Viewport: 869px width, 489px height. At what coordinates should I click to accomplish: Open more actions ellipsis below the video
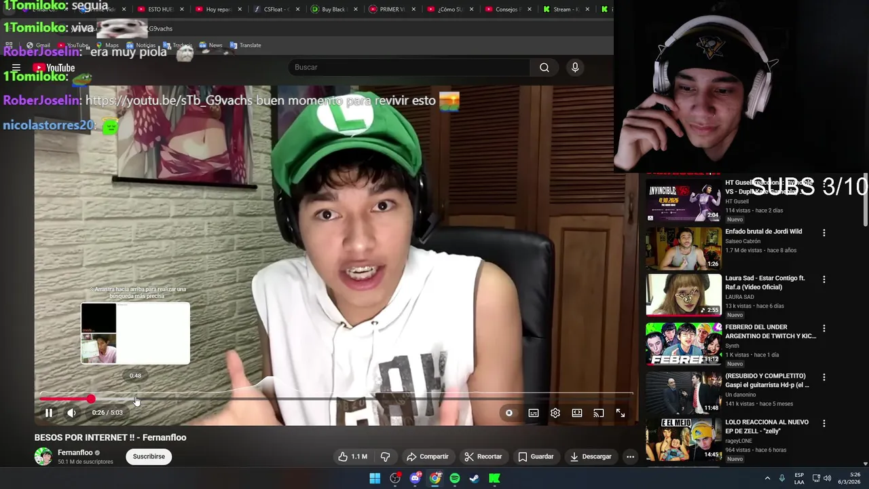click(630, 456)
